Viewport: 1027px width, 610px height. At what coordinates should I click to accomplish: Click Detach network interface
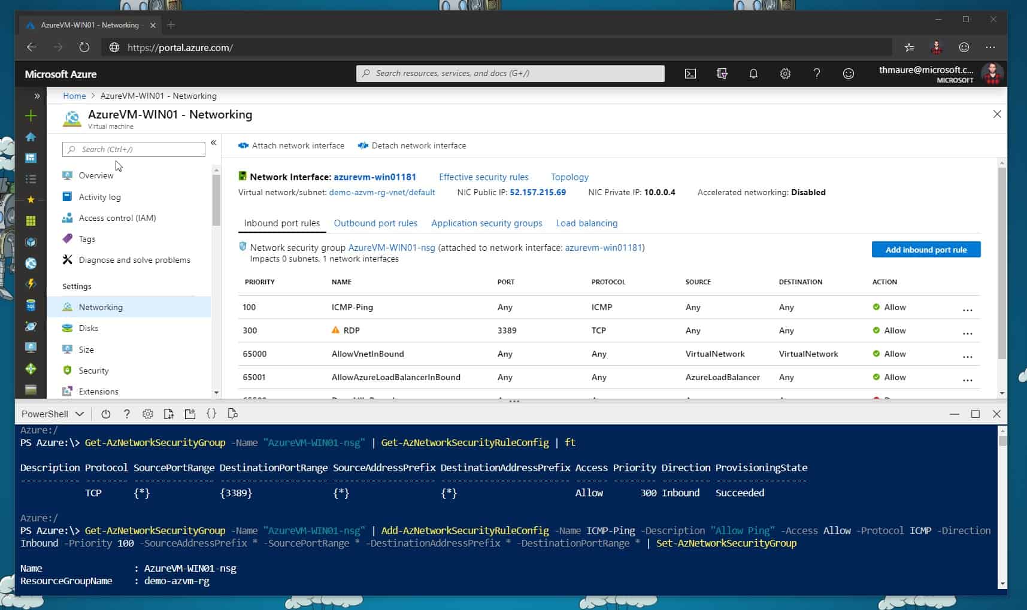pos(412,145)
